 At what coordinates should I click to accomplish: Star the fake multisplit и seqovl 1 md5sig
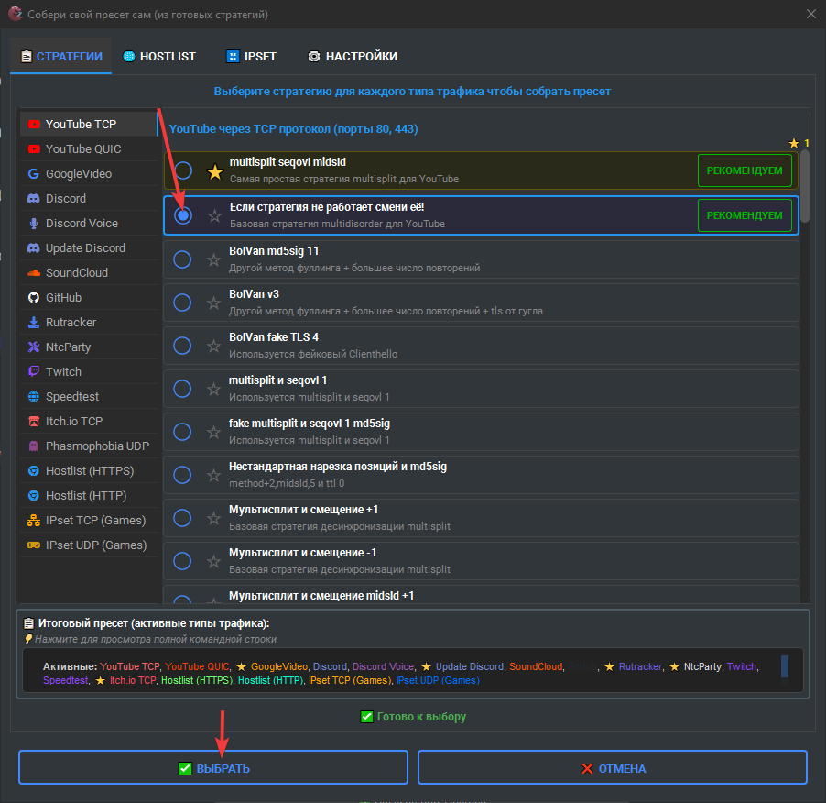click(x=213, y=433)
